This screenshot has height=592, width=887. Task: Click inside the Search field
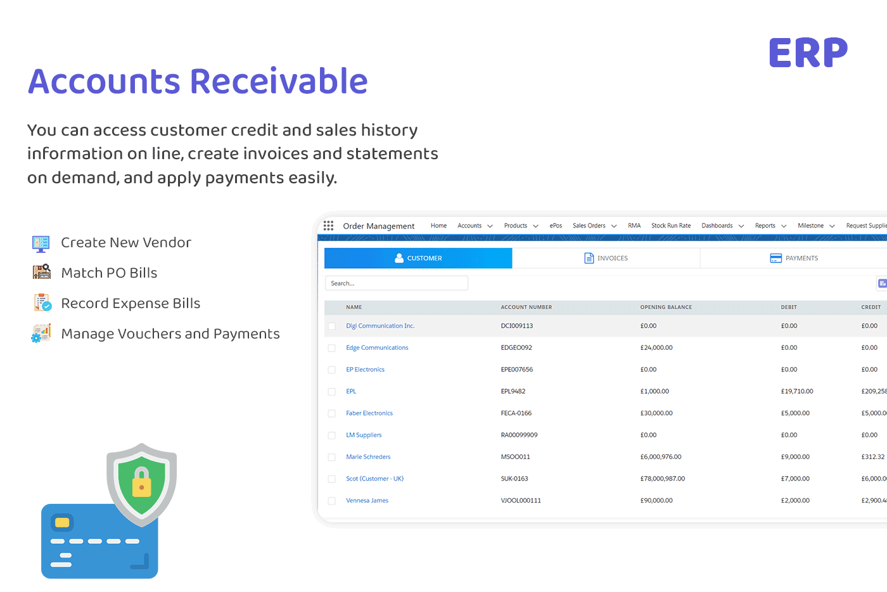tap(396, 283)
